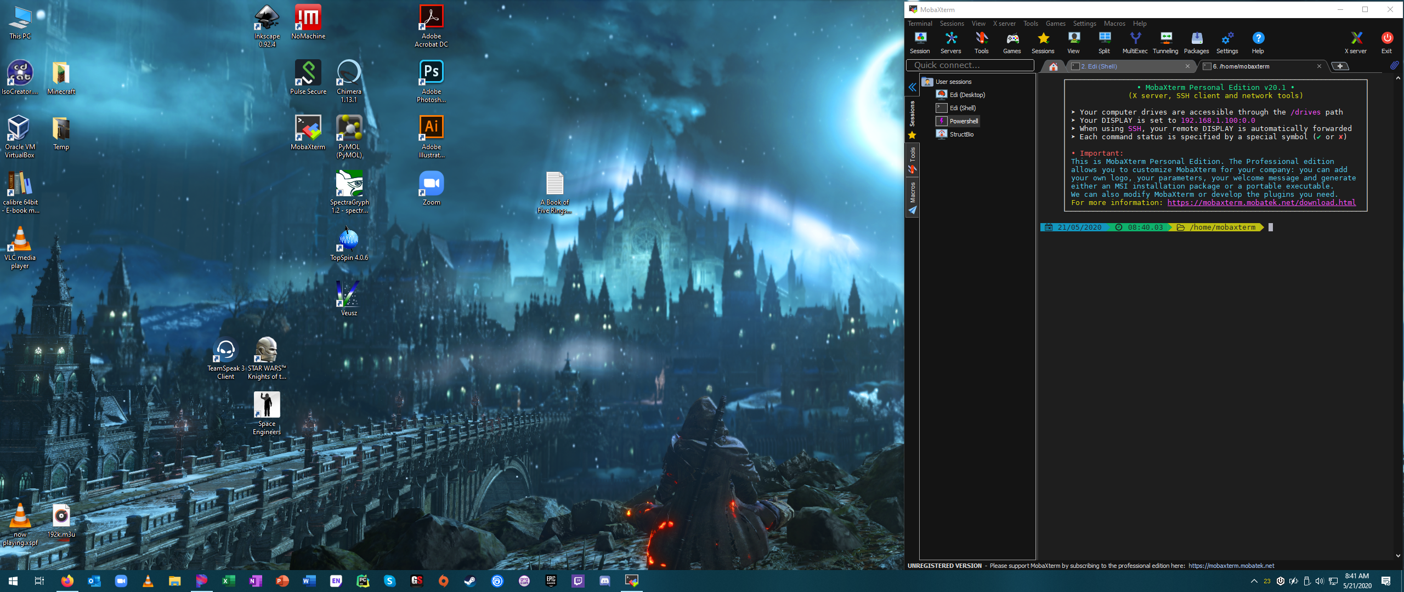Open the X server menu
1404x592 pixels.
[x=1004, y=24]
